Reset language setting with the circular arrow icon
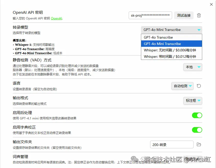 coord(199,86)
